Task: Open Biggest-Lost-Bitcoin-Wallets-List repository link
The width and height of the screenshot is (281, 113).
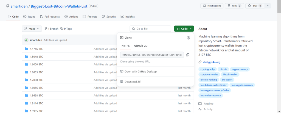Action: coord(59,6)
